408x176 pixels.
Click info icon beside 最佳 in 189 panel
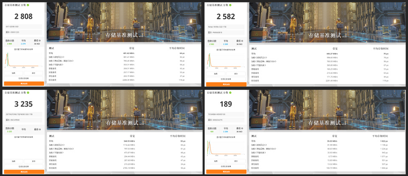[x=243, y=129]
